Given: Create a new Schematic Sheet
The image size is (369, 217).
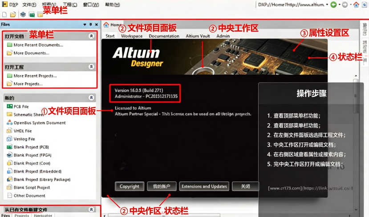Looking at the screenshot, I should pyautogui.click(x=25, y=114).
